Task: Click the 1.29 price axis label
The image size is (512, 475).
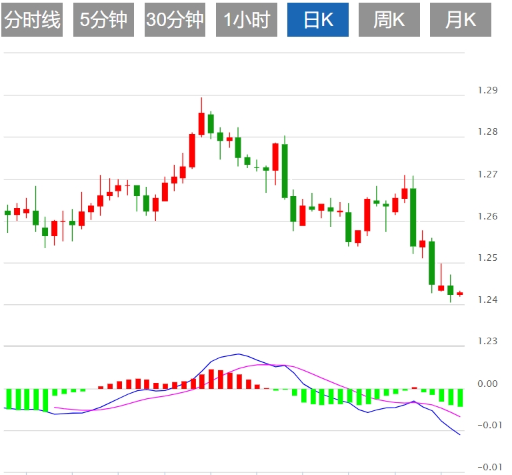Action: click(x=487, y=90)
